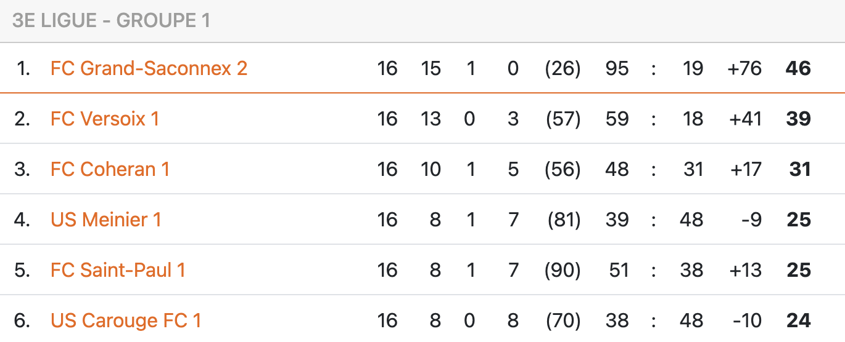Open the FC Versoix 1 team link
This screenshot has width=845, height=342.
pos(105,119)
